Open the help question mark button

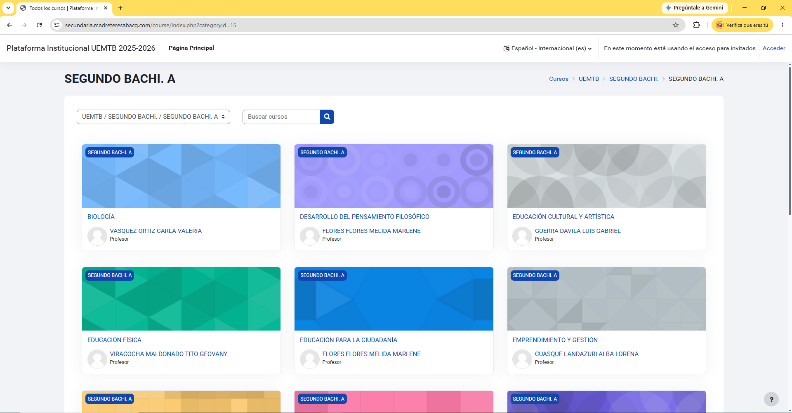point(771,399)
